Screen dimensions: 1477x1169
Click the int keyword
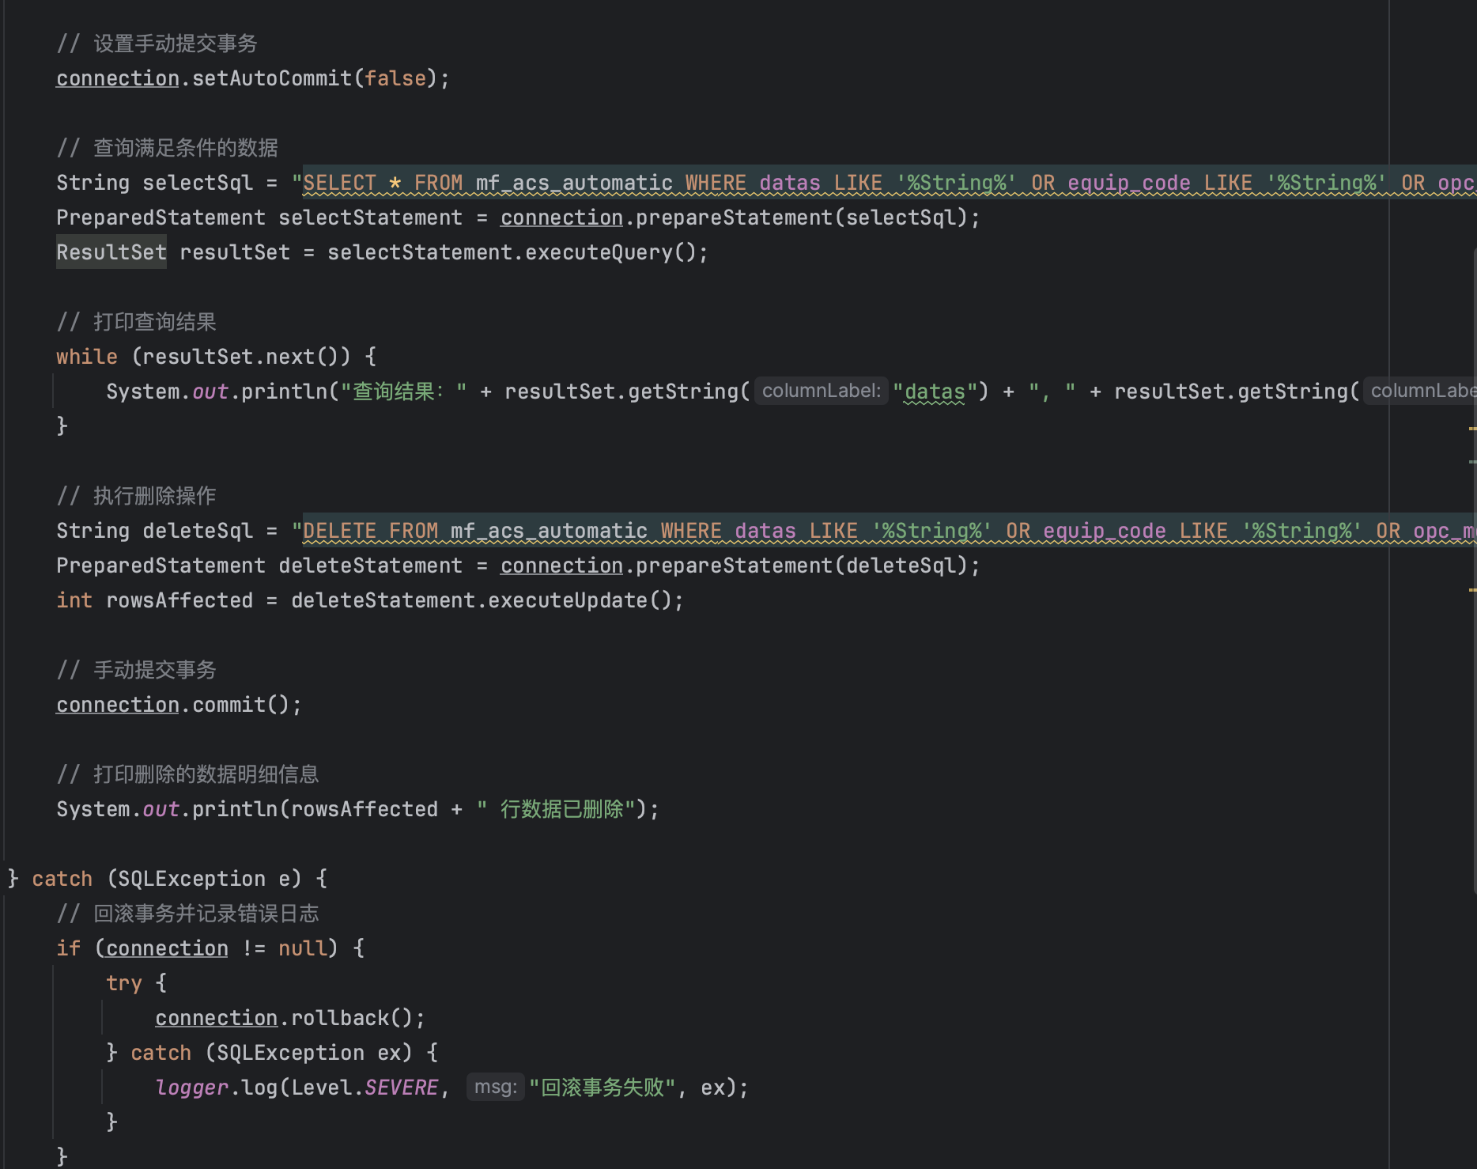pyautogui.click(x=74, y=600)
